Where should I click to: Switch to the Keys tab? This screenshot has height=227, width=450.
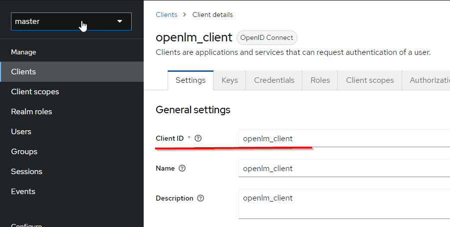coord(229,80)
